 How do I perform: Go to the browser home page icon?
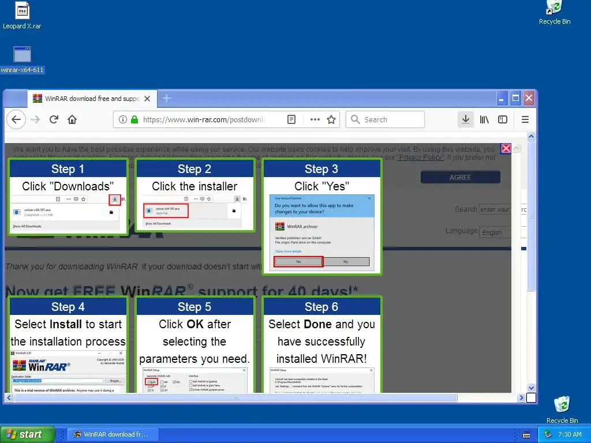coord(72,120)
